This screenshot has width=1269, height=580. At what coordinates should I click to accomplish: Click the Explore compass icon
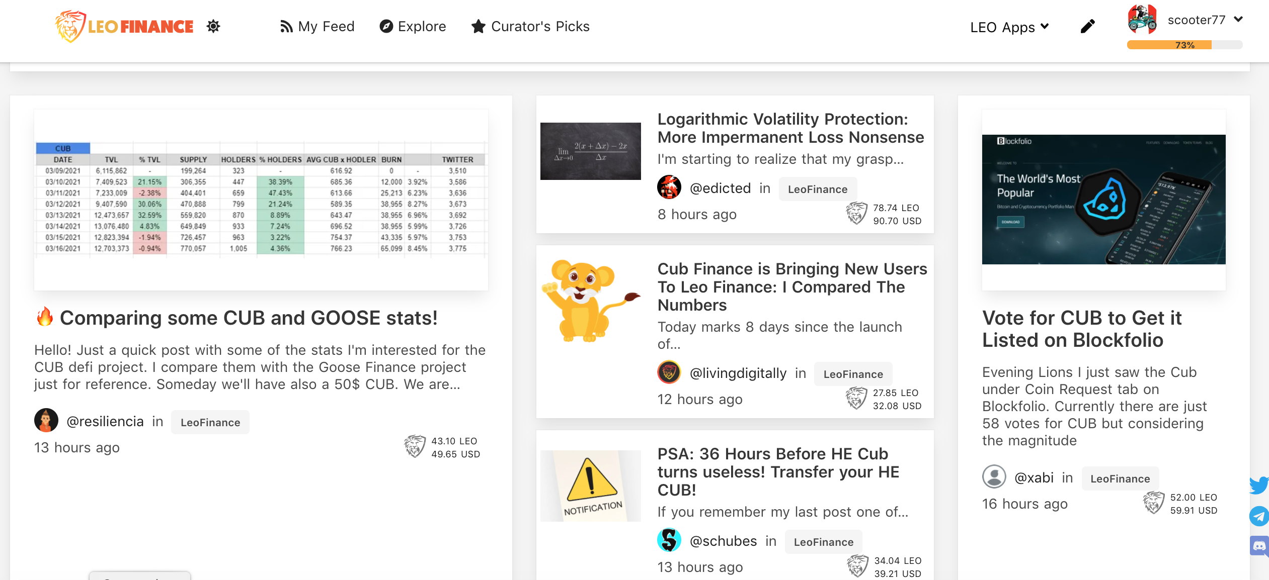tap(385, 25)
